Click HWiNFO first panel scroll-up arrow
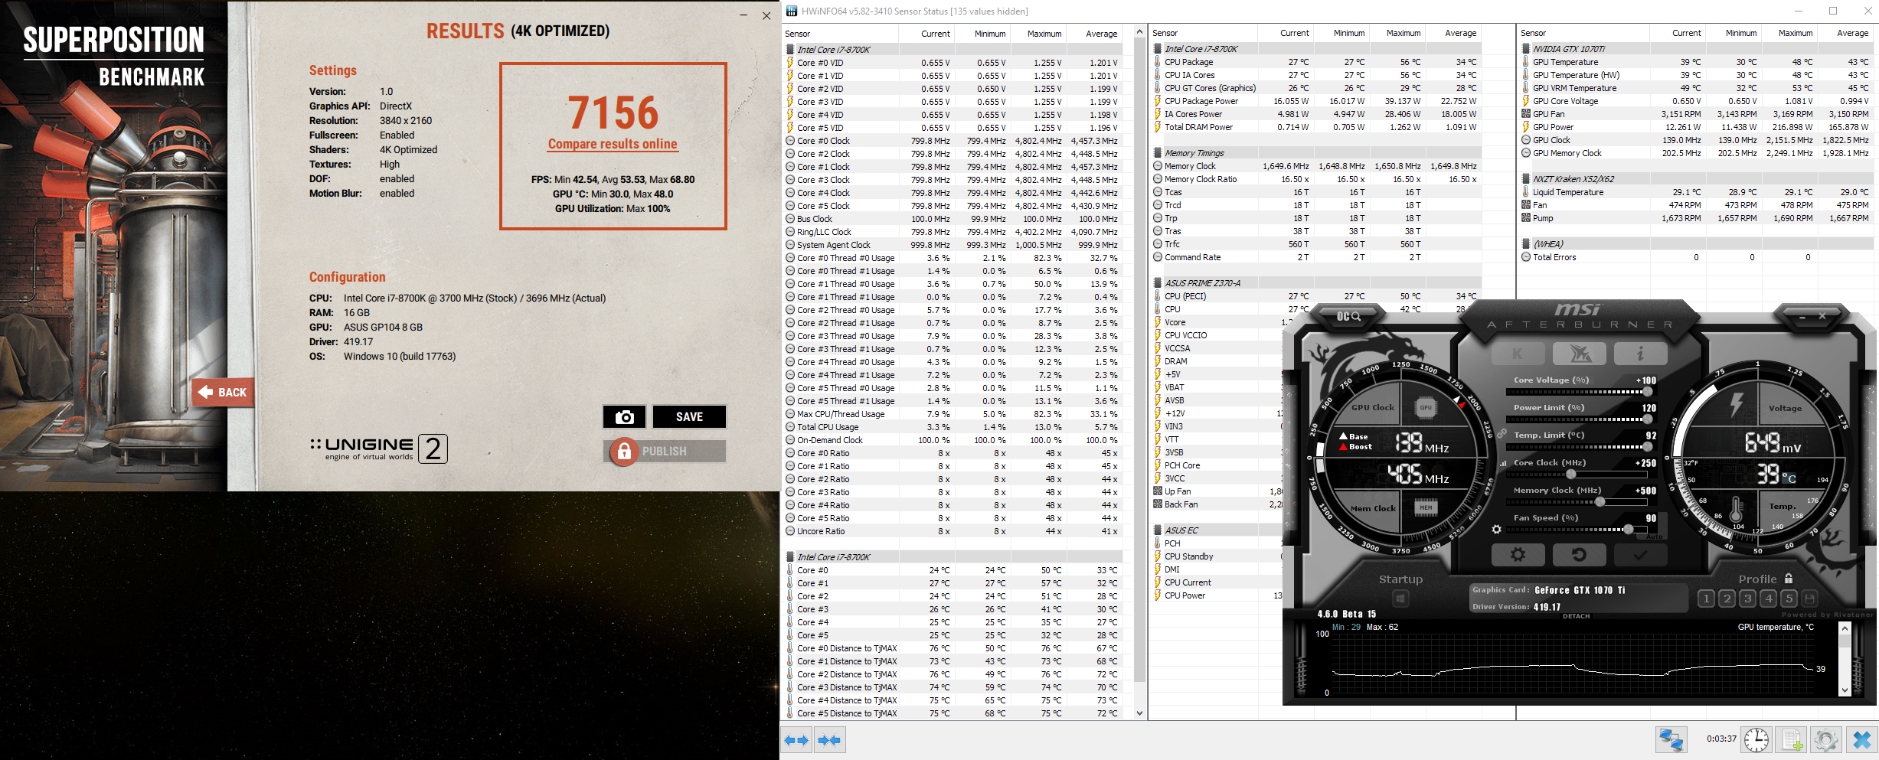The height and width of the screenshot is (760, 1879). coord(1140,32)
